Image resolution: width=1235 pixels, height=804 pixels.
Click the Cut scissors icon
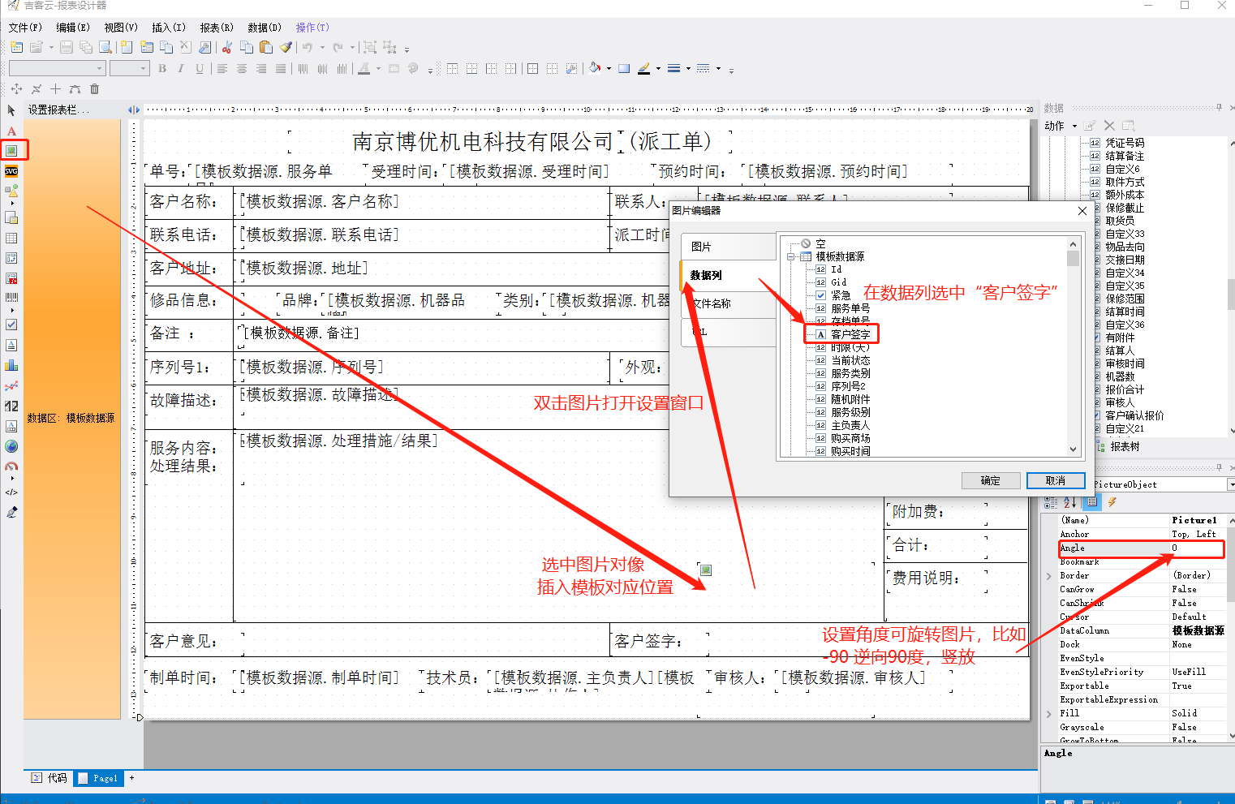click(x=227, y=48)
